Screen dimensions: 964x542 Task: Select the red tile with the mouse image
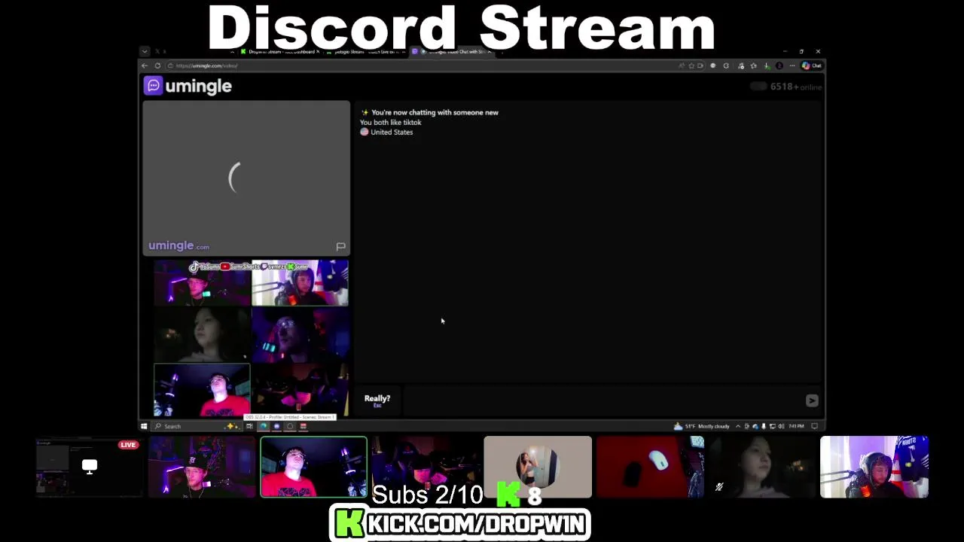650,467
